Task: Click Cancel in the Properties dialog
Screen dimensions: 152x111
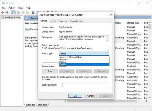Action: [x=90, y=96]
